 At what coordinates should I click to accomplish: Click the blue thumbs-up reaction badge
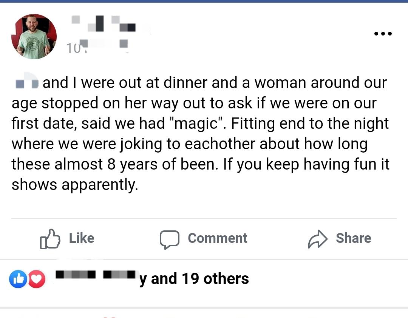coord(18,278)
